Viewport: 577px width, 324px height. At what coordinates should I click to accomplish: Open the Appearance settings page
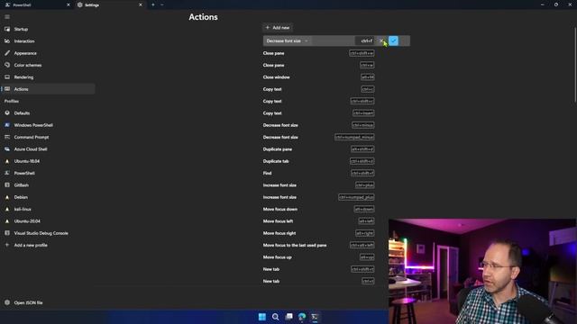click(48, 53)
